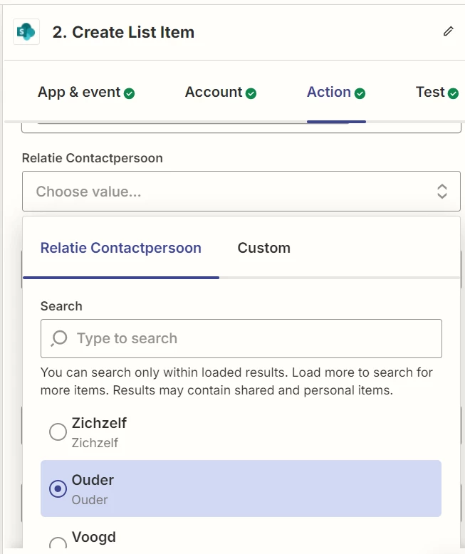Click green checkmark beside Test
Screen dimensions: 465x554
click(453, 93)
